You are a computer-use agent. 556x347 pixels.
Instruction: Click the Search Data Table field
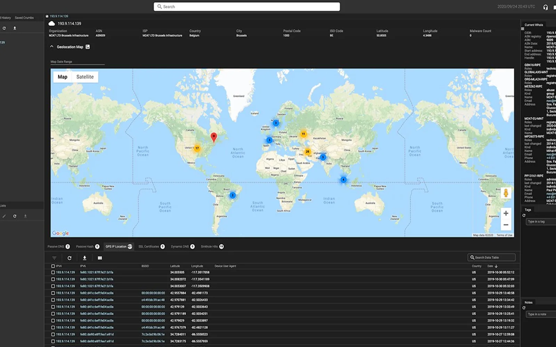(x=491, y=257)
